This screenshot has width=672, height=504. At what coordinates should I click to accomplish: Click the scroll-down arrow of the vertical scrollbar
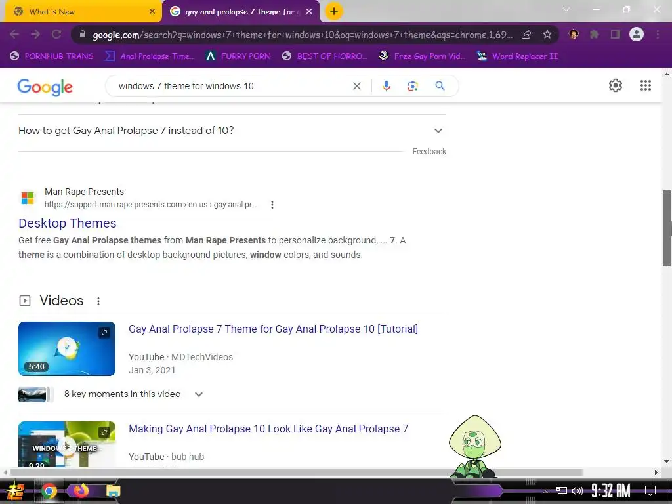coord(667,461)
